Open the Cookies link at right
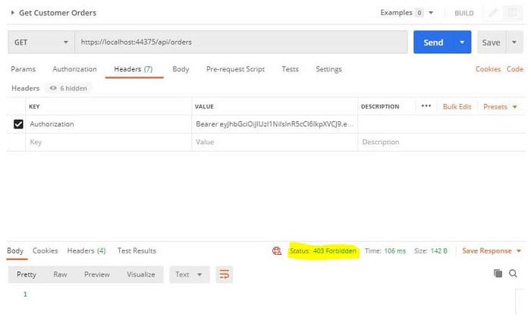This screenshot has height=327, width=531. (x=488, y=69)
